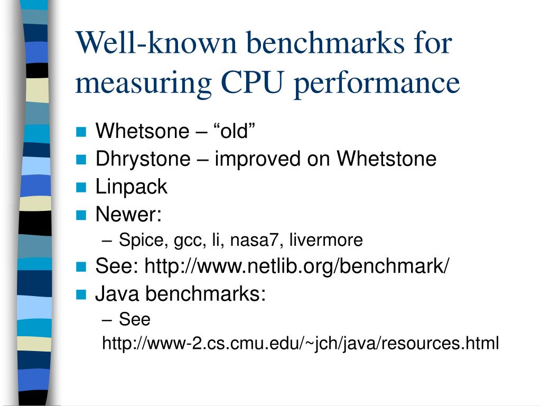541x406 pixels.
Task: Click the square bullet beside Dhrystone
Action: pos(81,160)
